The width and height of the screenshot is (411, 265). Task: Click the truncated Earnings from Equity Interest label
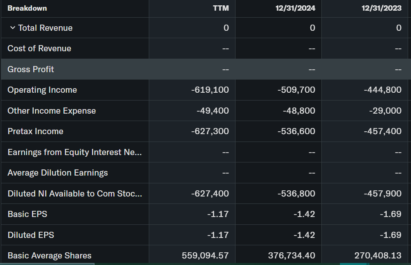coord(75,152)
